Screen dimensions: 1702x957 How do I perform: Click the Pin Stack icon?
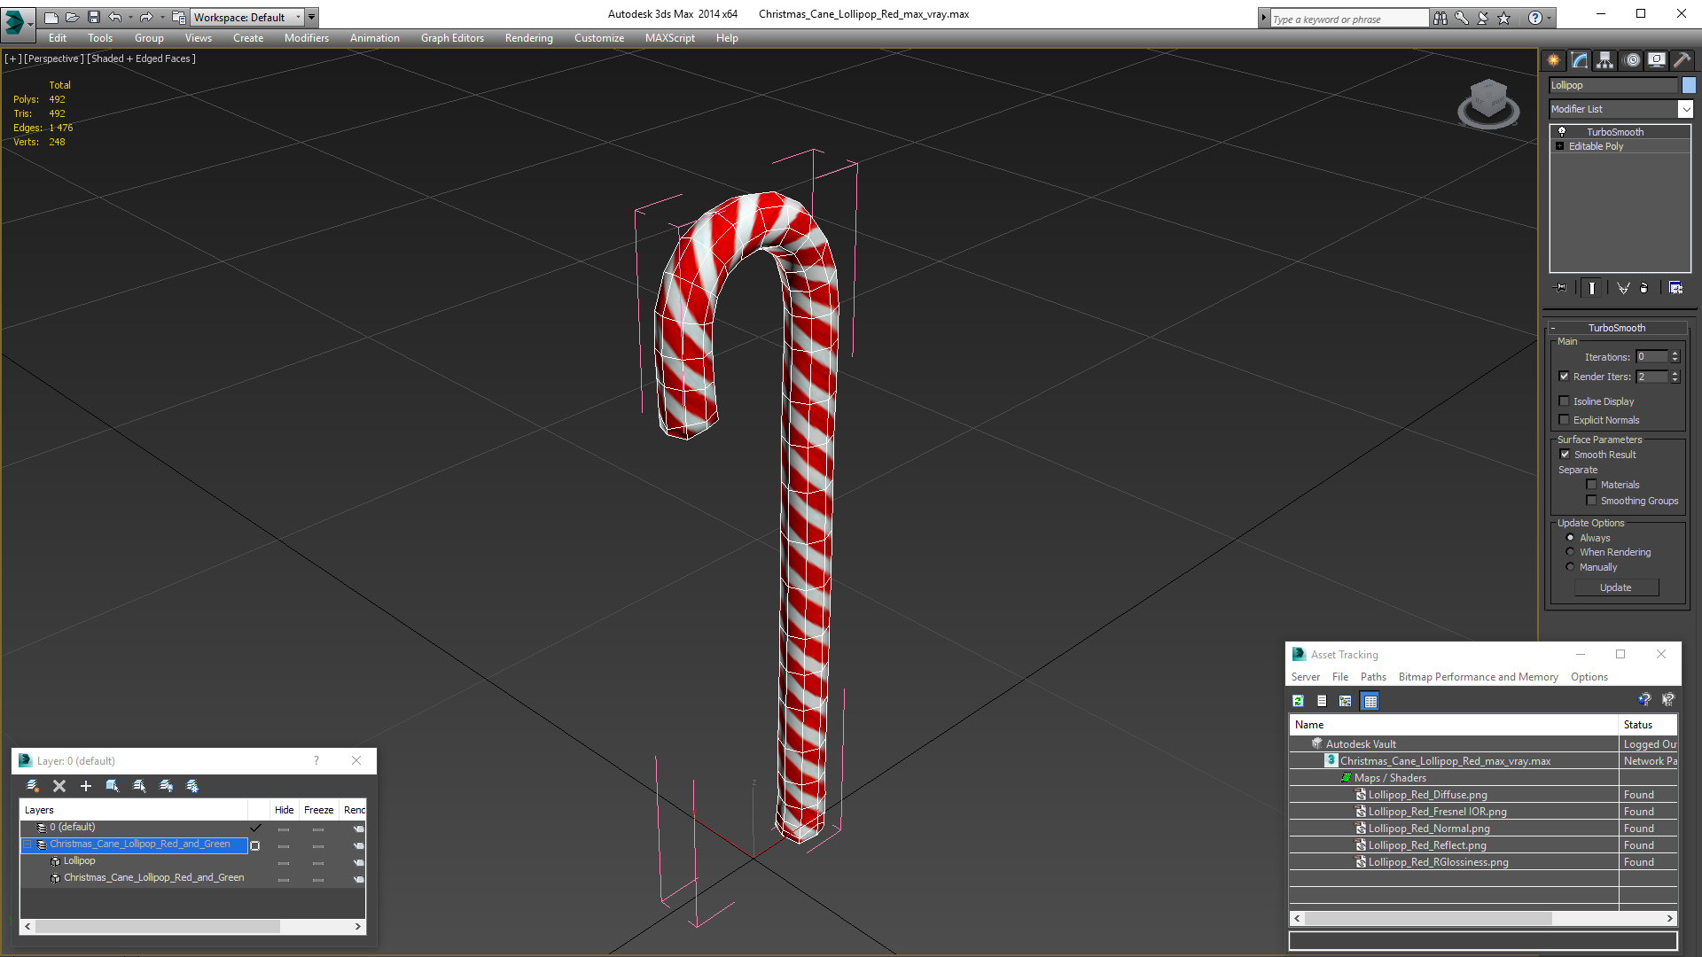(x=1561, y=288)
